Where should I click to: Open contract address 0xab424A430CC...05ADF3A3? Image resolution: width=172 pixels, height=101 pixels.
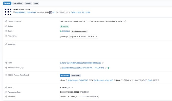pyautogui.click(x=83, y=68)
